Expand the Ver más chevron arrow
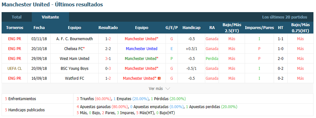The image size is (316, 118). (168, 89)
